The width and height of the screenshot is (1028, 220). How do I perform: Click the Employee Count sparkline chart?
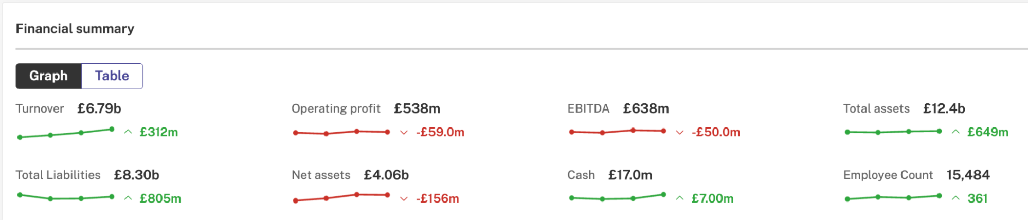[x=893, y=197]
